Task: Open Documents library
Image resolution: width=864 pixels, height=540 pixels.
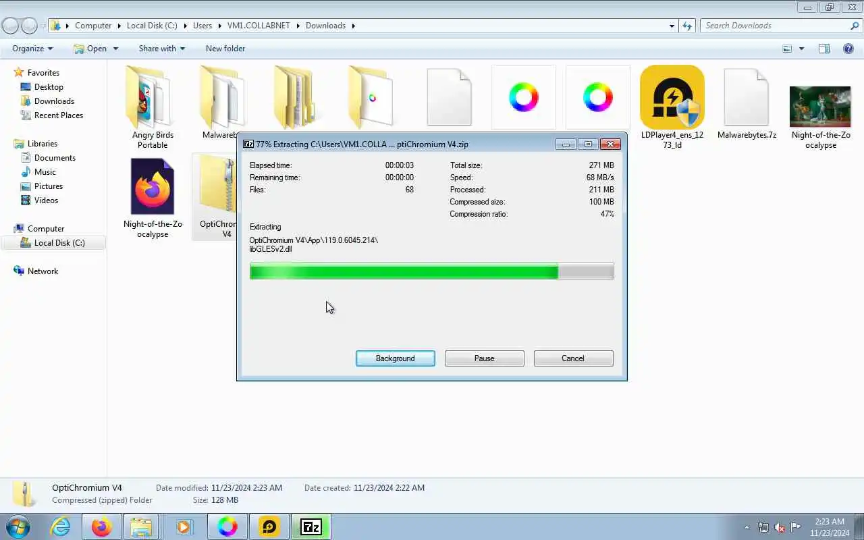Action: (55, 158)
